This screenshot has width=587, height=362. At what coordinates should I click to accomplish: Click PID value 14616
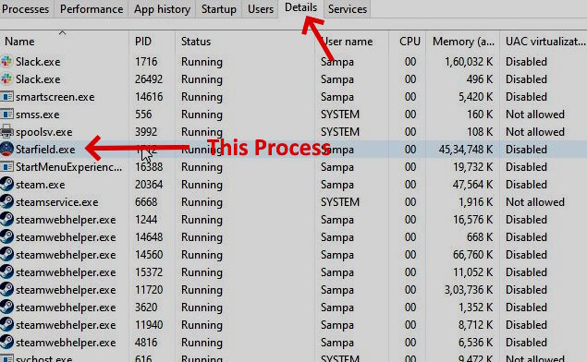pos(149,97)
